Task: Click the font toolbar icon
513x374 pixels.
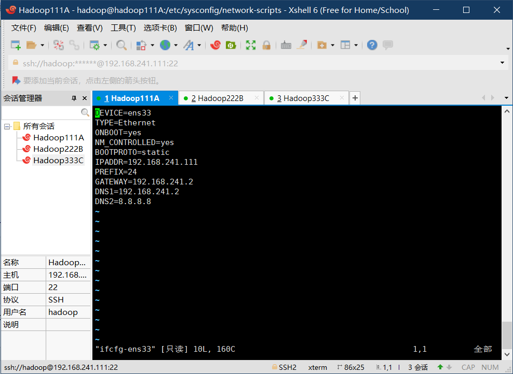Action: [189, 45]
